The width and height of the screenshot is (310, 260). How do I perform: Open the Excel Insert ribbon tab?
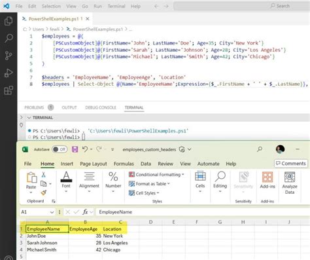67,164
